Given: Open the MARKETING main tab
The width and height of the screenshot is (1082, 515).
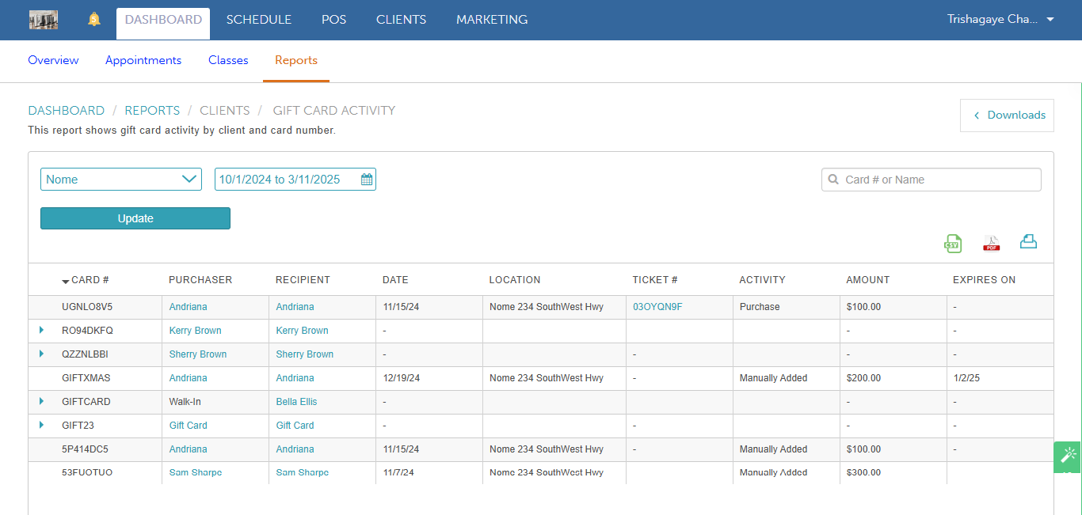Looking at the screenshot, I should point(492,20).
